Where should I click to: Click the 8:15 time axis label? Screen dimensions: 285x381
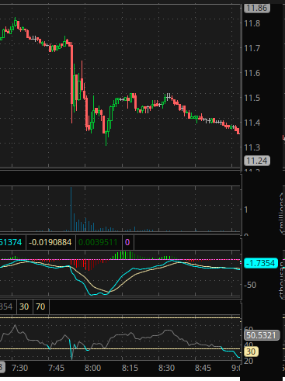click(130, 368)
